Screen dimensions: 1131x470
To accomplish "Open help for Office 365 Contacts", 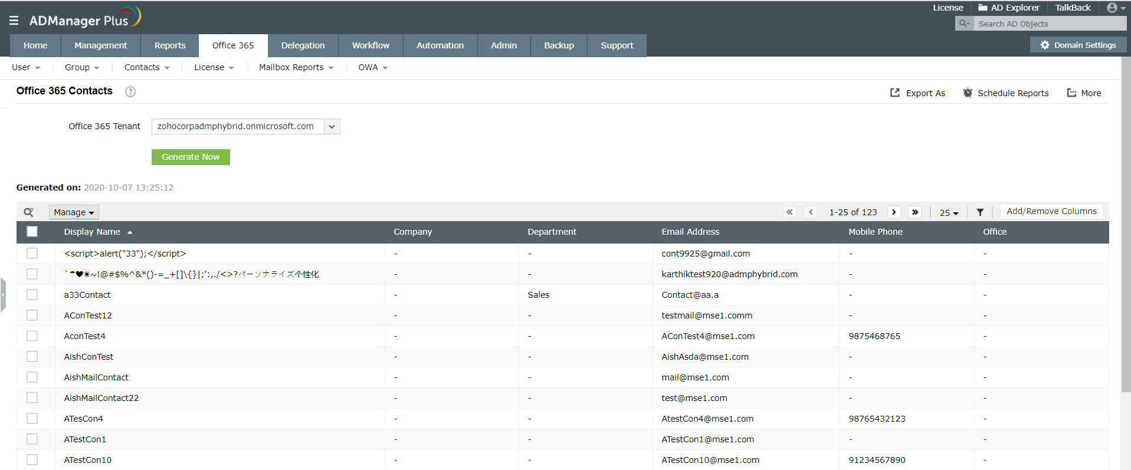I will pos(130,91).
